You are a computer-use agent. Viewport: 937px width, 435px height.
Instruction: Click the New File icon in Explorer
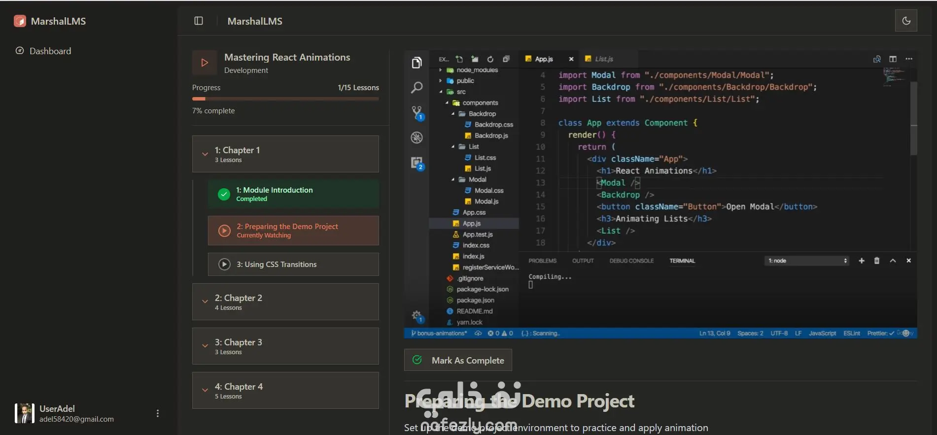point(459,59)
